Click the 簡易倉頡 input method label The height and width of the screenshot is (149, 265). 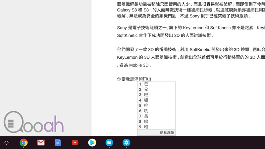167,133
